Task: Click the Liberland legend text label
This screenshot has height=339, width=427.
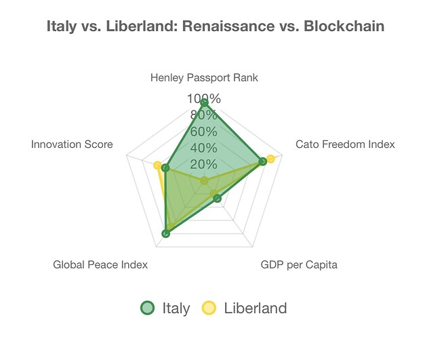Action: (255, 308)
